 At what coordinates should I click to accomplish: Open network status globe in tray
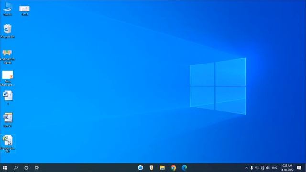262,168
